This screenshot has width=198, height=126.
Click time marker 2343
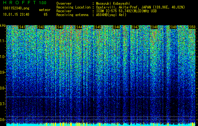tap(59, 27)
